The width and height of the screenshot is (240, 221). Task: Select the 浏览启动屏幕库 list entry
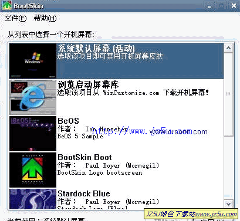[116, 97]
